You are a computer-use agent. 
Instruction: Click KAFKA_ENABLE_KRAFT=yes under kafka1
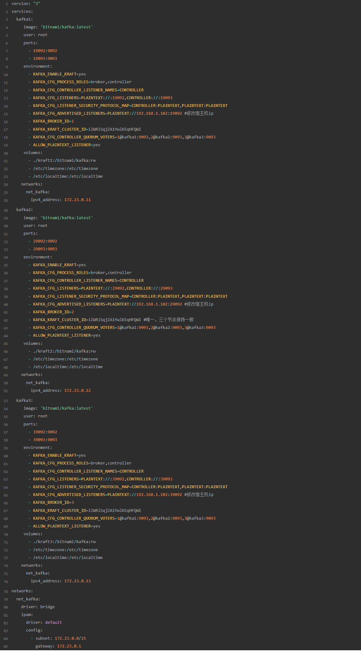coord(60,74)
